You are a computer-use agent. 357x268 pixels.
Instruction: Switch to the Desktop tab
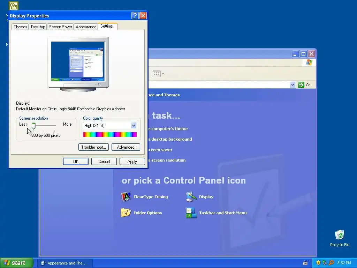(38, 27)
